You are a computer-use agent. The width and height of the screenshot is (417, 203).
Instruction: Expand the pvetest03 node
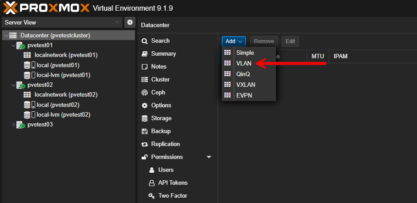point(12,125)
